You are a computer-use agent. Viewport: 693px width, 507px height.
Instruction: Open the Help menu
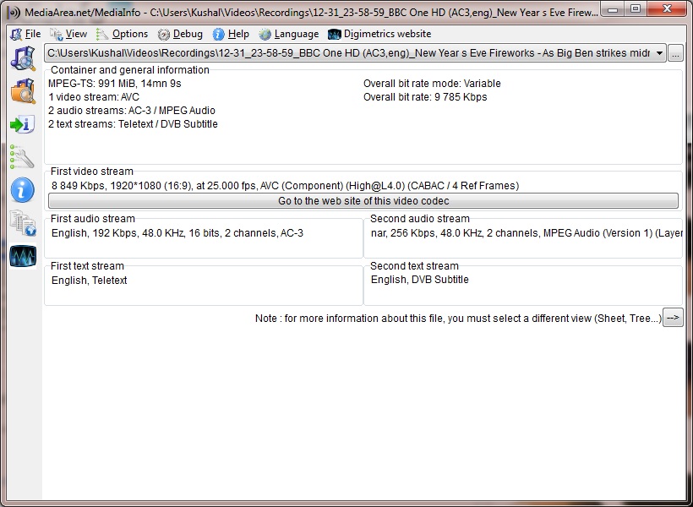231,34
